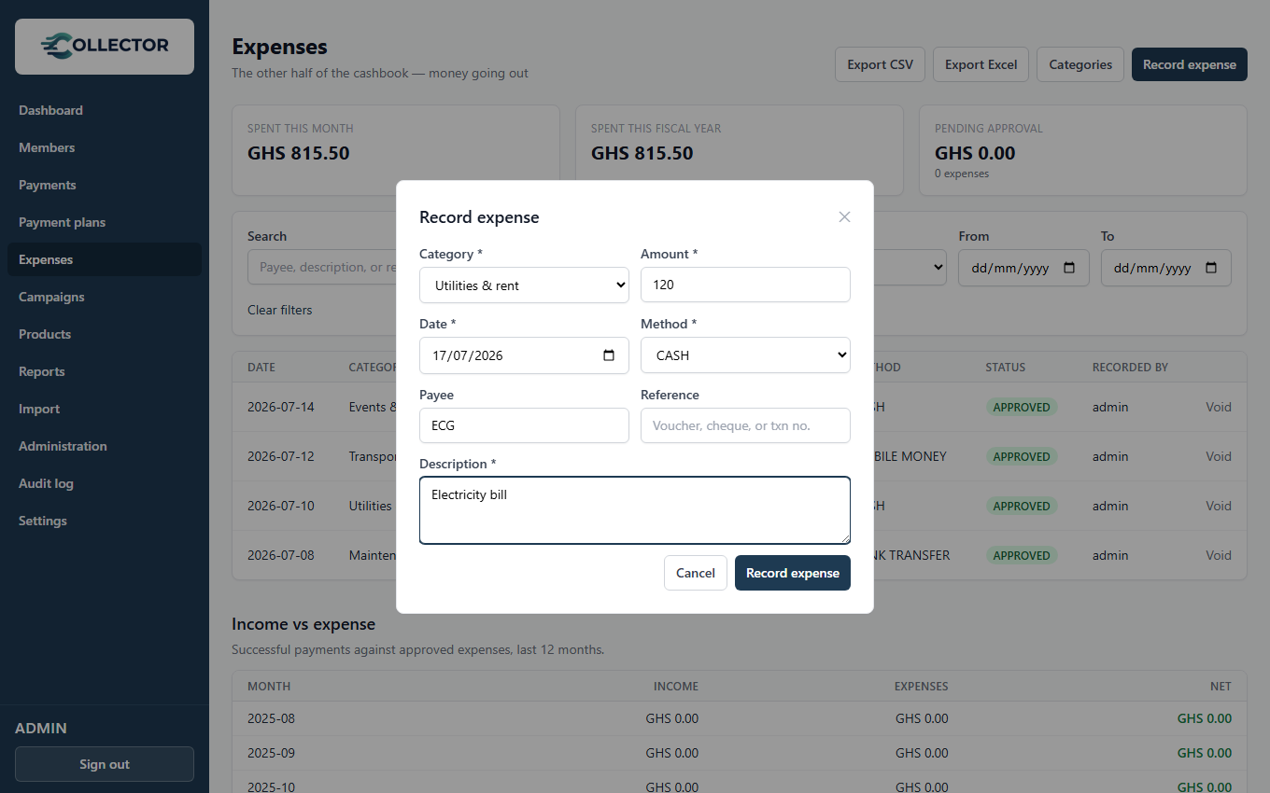Open Campaigns in the sidebar
The image size is (1270, 793).
pos(105,297)
